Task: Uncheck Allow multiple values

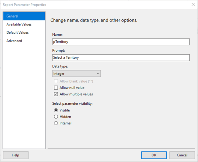Action: (56, 94)
